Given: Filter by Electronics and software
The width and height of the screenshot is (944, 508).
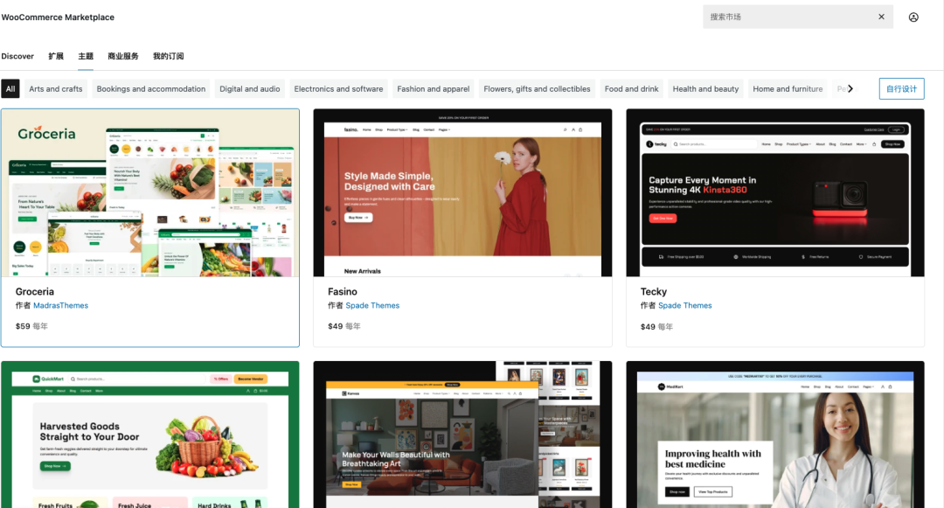Looking at the screenshot, I should click(338, 88).
